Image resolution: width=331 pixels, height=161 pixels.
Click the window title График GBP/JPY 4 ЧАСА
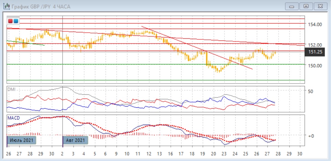pyautogui.click(x=41, y=7)
